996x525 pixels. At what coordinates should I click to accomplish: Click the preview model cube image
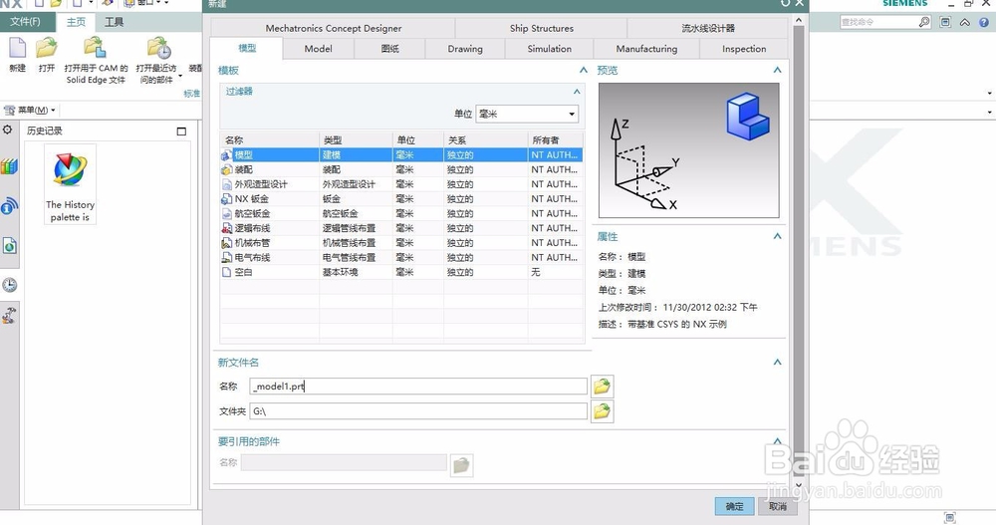(748, 117)
